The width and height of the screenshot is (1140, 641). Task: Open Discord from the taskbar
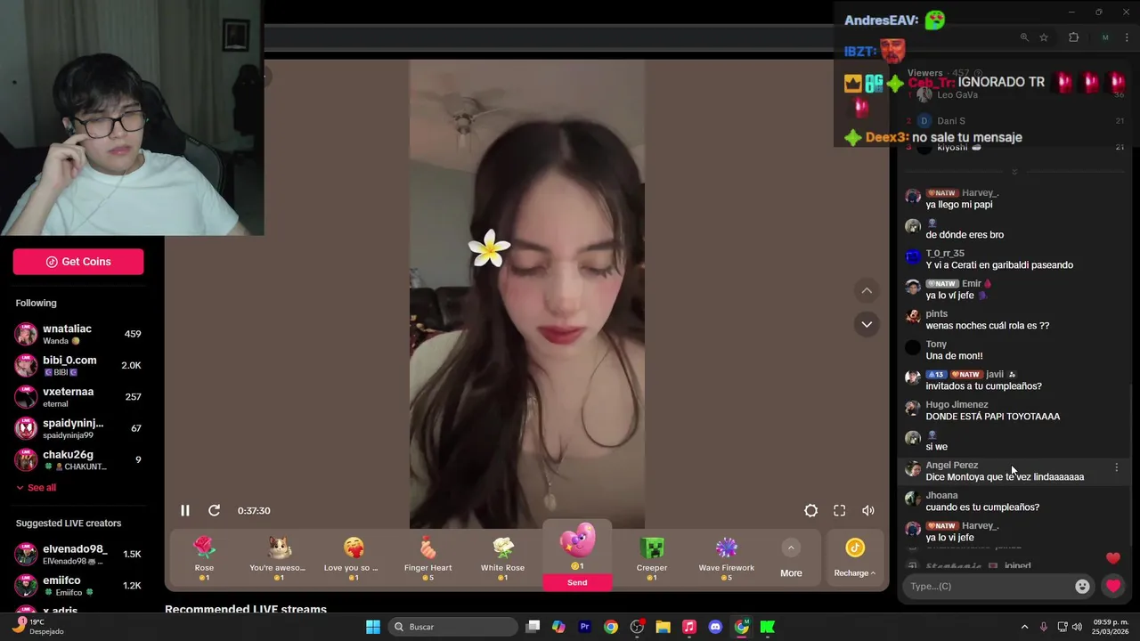coord(715,627)
